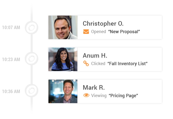This screenshot has height=119, width=173.
Task: Open Anum H.'s profile photo
Action: (63, 59)
